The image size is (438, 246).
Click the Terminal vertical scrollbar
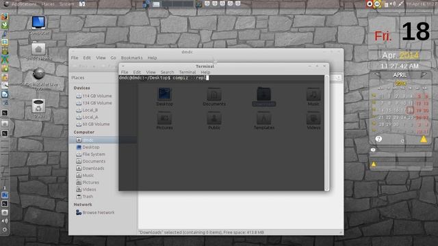pyautogui.click(x=326, y=133)
